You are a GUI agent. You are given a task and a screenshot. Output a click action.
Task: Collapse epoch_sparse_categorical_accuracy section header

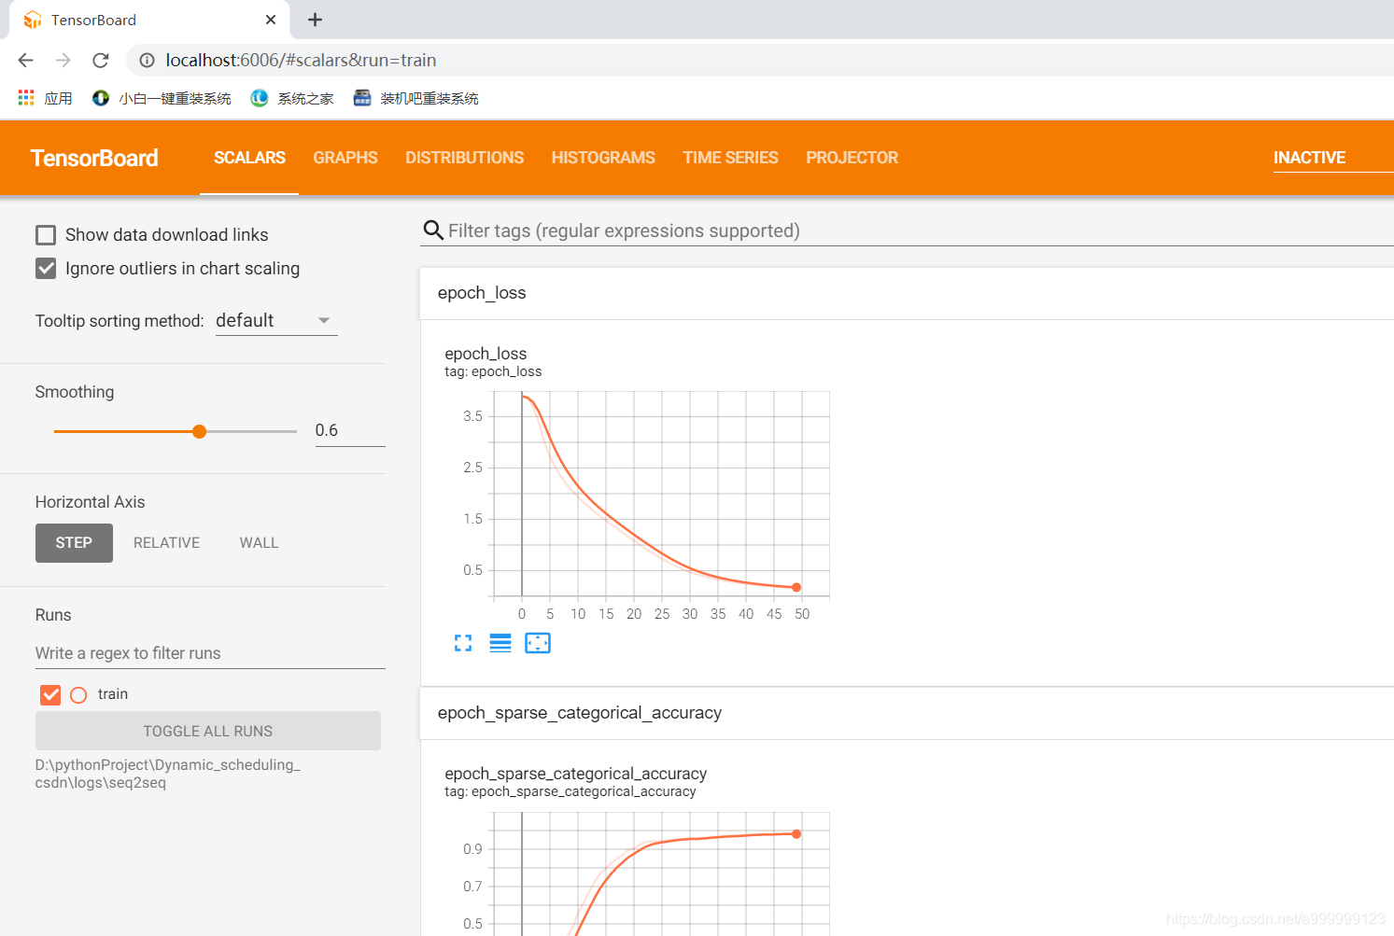coord(907,713)
